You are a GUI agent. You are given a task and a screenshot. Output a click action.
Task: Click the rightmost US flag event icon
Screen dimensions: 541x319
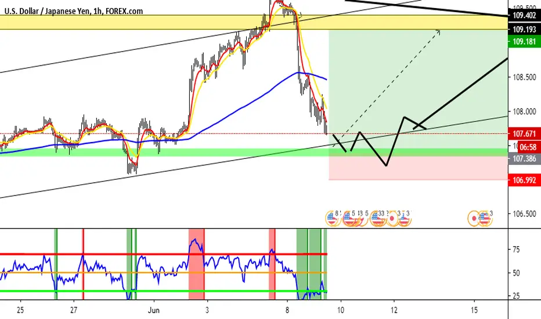point(485,218)
